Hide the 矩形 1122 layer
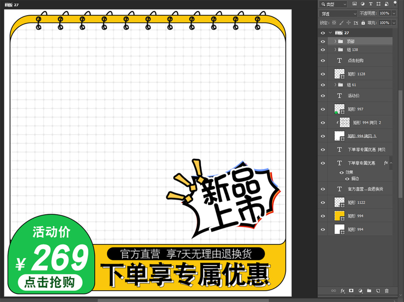 [323, 203]
